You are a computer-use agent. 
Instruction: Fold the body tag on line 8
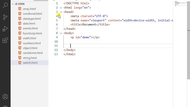pos(61,33)
